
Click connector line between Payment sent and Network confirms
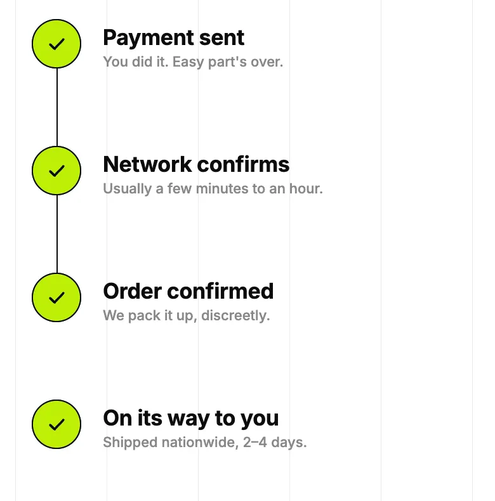coord(57,107)
